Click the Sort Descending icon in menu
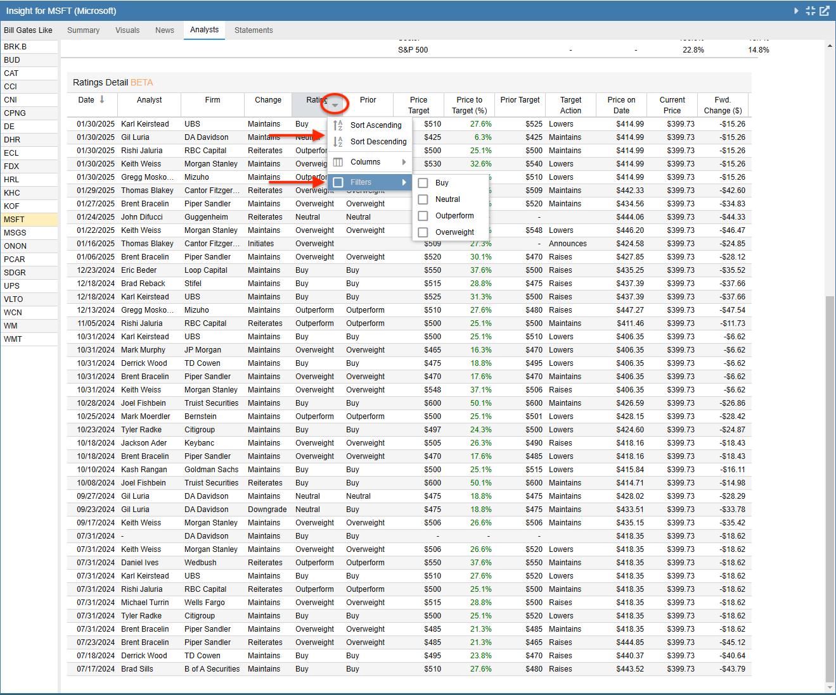Viewport: 836px width, 695px height. [338, 142]
